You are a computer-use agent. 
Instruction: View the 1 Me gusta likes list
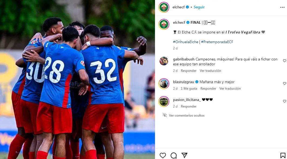coord(189,89)
